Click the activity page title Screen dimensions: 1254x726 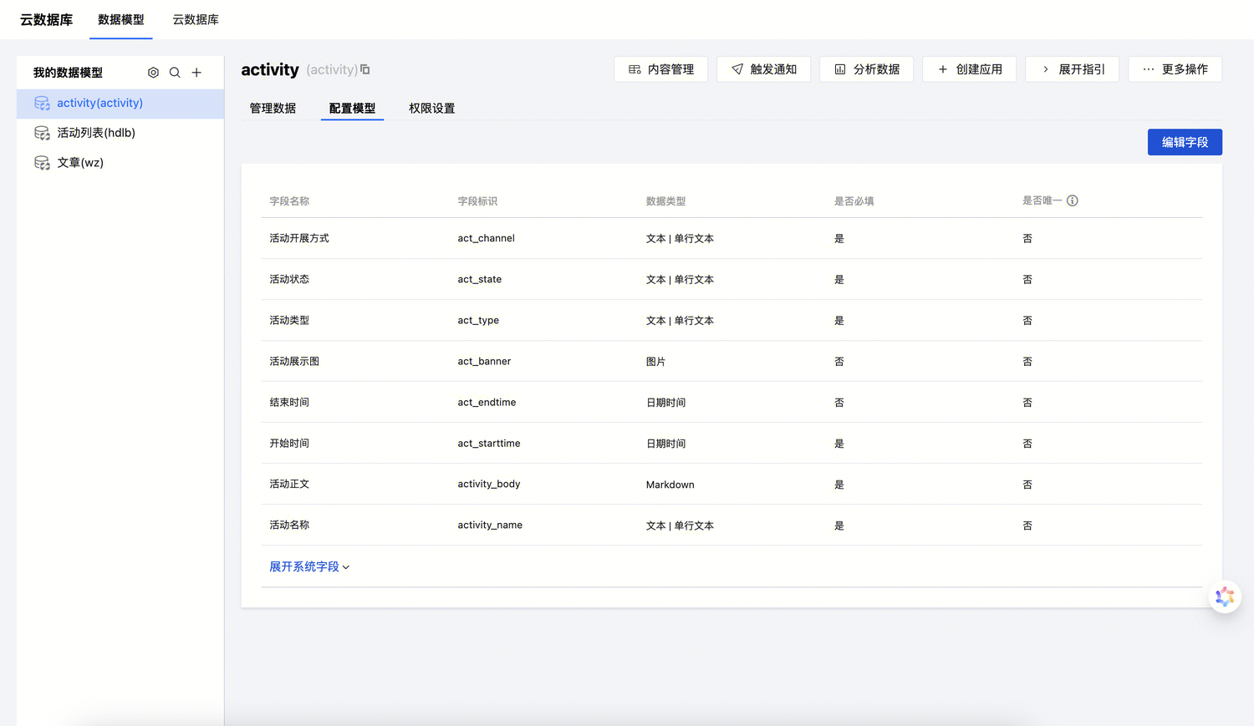click(270, 69)
